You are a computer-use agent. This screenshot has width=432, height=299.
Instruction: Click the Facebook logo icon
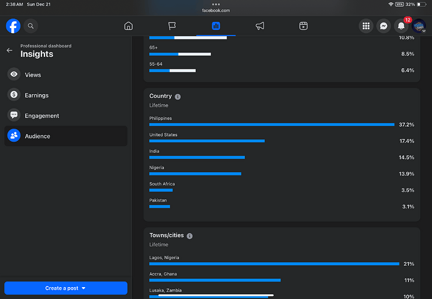(13, 26)
